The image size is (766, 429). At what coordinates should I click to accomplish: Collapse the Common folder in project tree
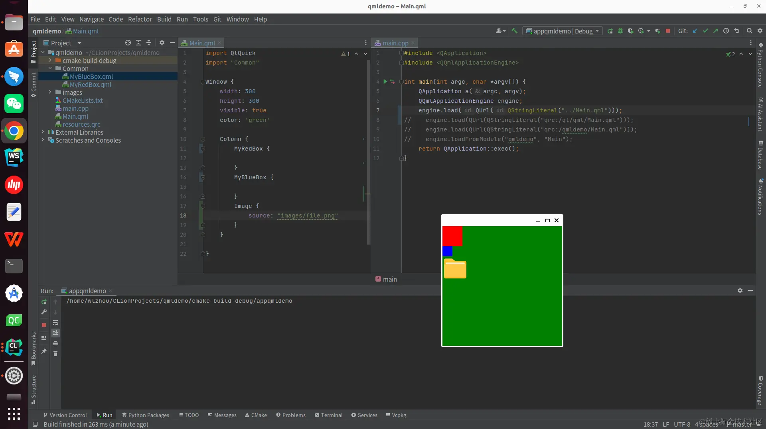click(x=50, y=69)
